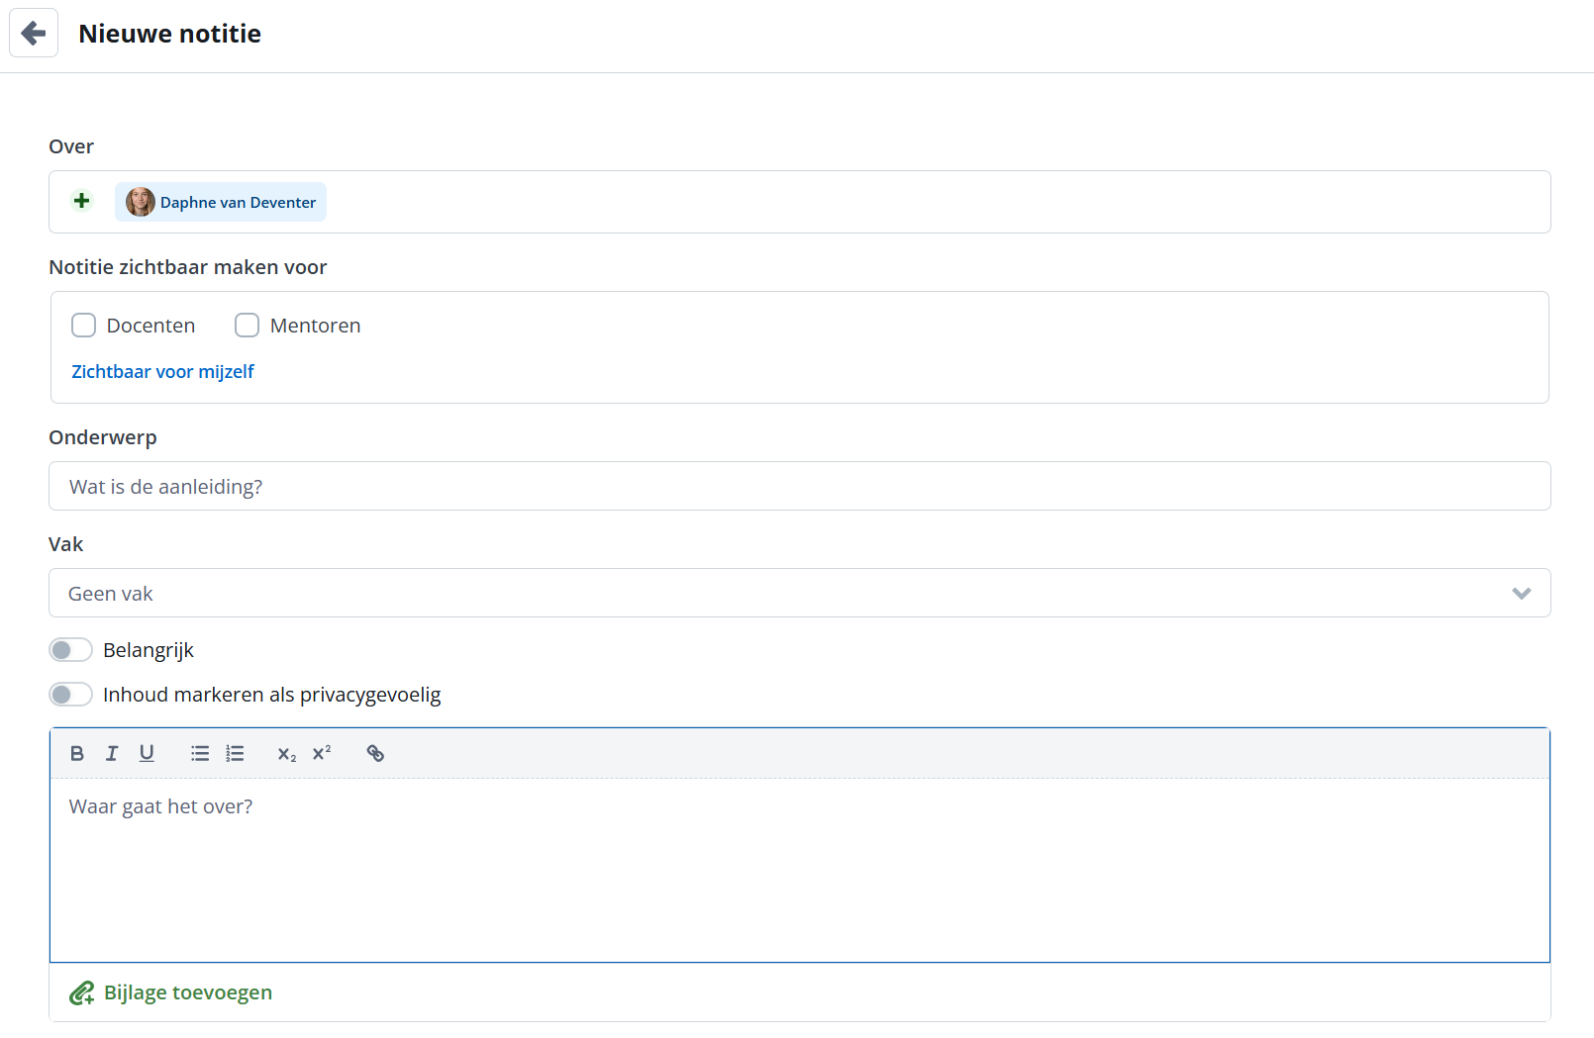
Task: Click the back arrow button
Action: (x=34, y=33)
